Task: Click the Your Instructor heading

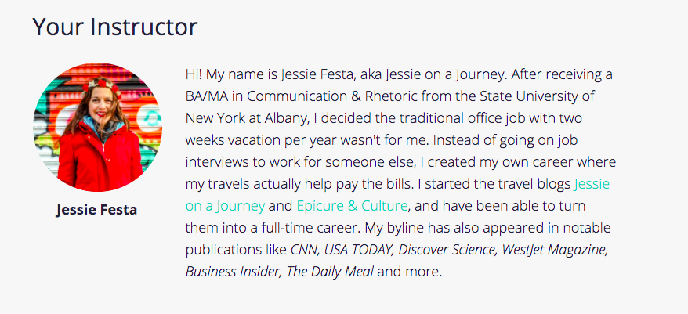Action: tap(115, 27)
